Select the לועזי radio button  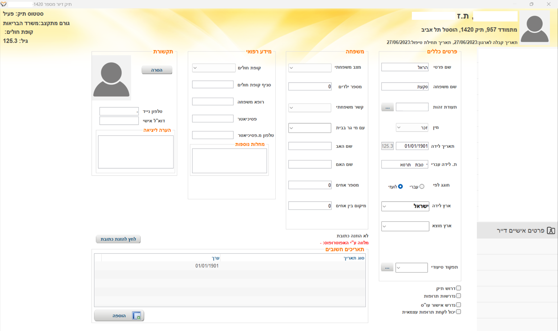pyautogui.click(x=400, y=186)
